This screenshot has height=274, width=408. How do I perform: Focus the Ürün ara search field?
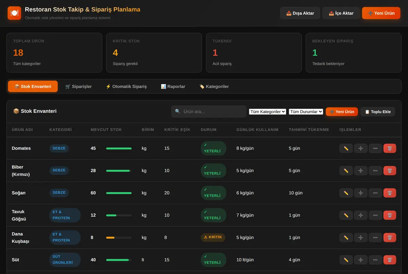click(x=209, y=112)
